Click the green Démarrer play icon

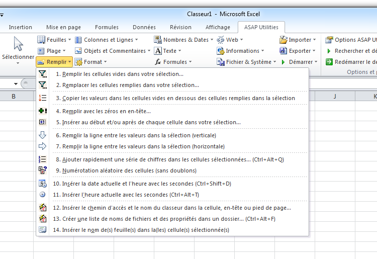(x=283, y=62)
